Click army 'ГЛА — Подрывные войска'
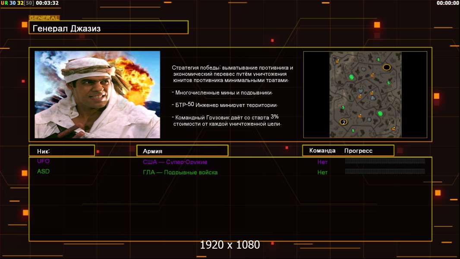This screenshot has height=259, width=460. [x=180, y=173]
